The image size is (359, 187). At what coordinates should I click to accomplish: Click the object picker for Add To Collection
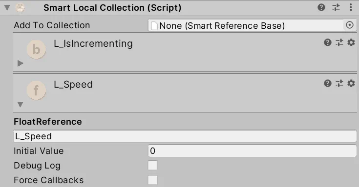pyautogui.click(x=350, y=25)
